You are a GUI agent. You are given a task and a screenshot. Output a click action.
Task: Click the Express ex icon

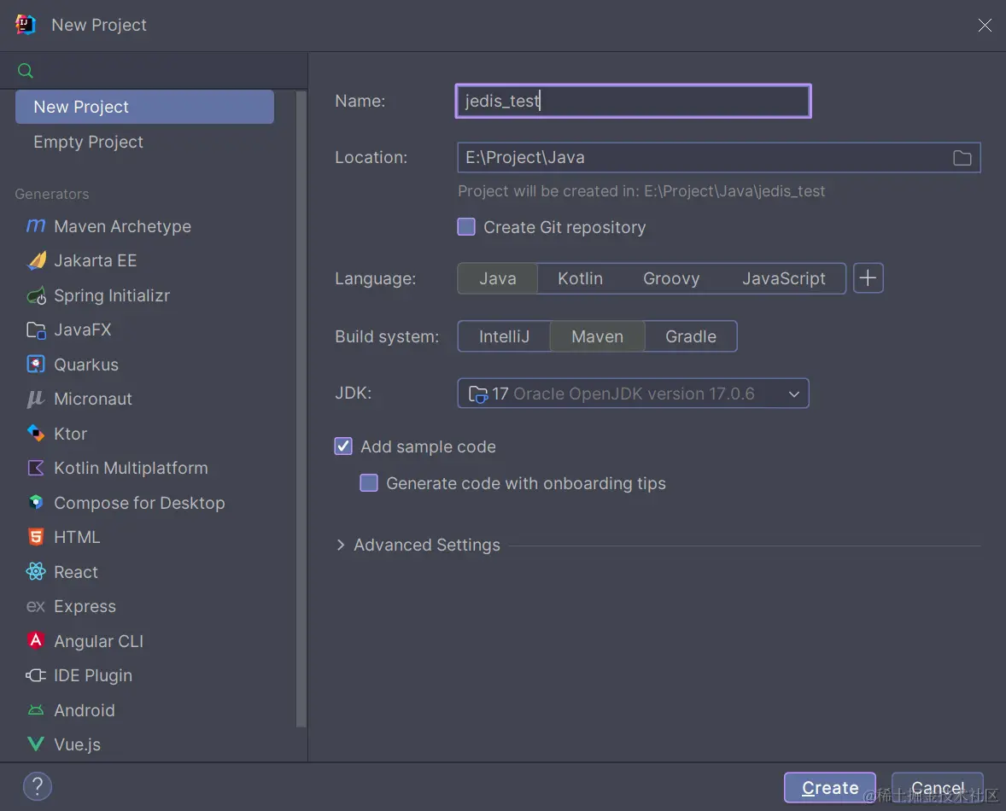tap(36, 606)
